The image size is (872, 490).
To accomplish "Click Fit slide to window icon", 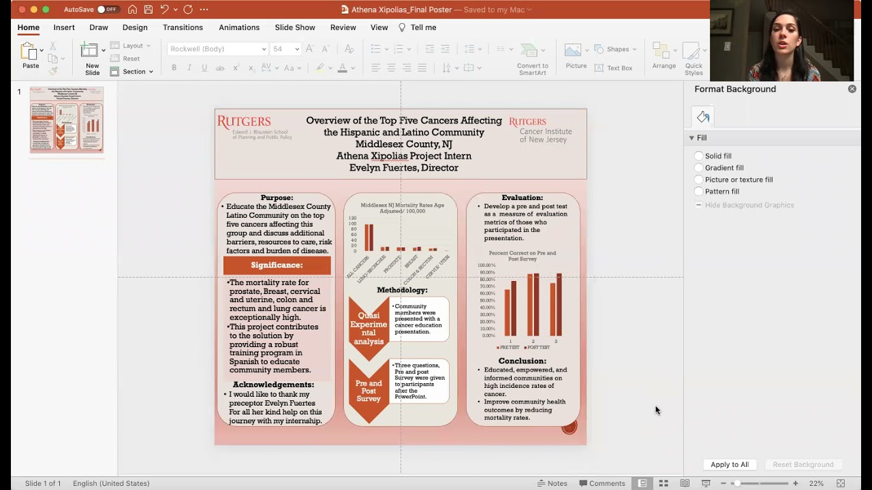I will click(x=841, y=483).
